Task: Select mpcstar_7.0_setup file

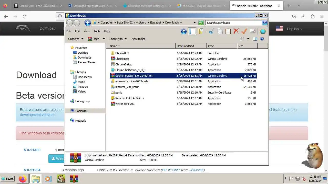Action: pyautogui.click(x=183, y=87)
